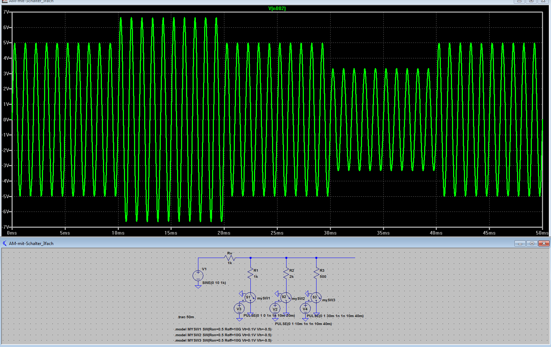Click the .model MYSW1 directive line
The image size is (551, 347).
click(x=223, y=329)
